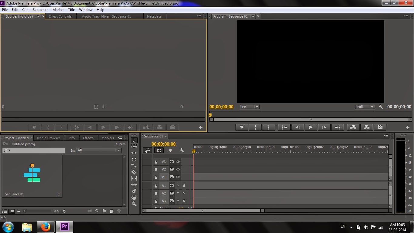Open the Sequence menu
The image size is (414, 233).
(40, 9)
